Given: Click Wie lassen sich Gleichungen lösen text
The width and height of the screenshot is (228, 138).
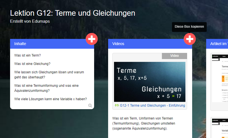Looking at the screenshot, I should 49,75.
